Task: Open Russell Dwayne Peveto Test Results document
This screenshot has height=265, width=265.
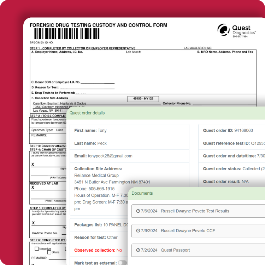Action: 198,211
